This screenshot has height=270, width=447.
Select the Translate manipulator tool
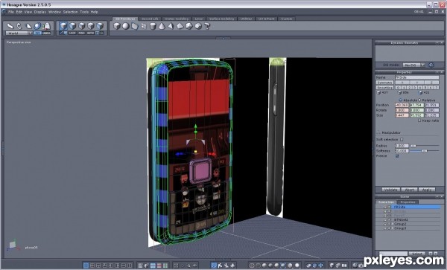click(x=10, y=26)
